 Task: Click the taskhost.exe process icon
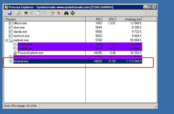[x=11, y=36]
